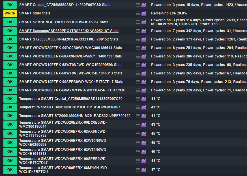Show graph for SamsungSSD850PRO1TB Stats row
The width and height of the screenshot is (247, 176).
click(x=144, y=31)
